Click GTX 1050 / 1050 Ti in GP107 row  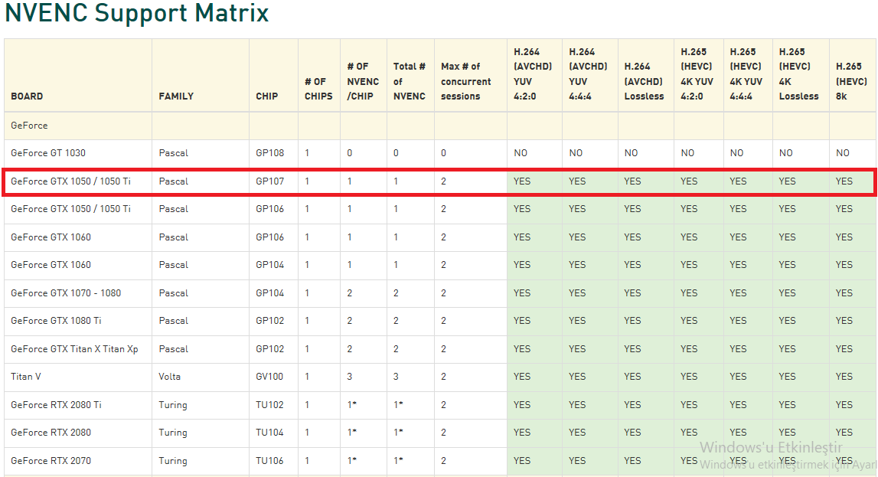70,181
